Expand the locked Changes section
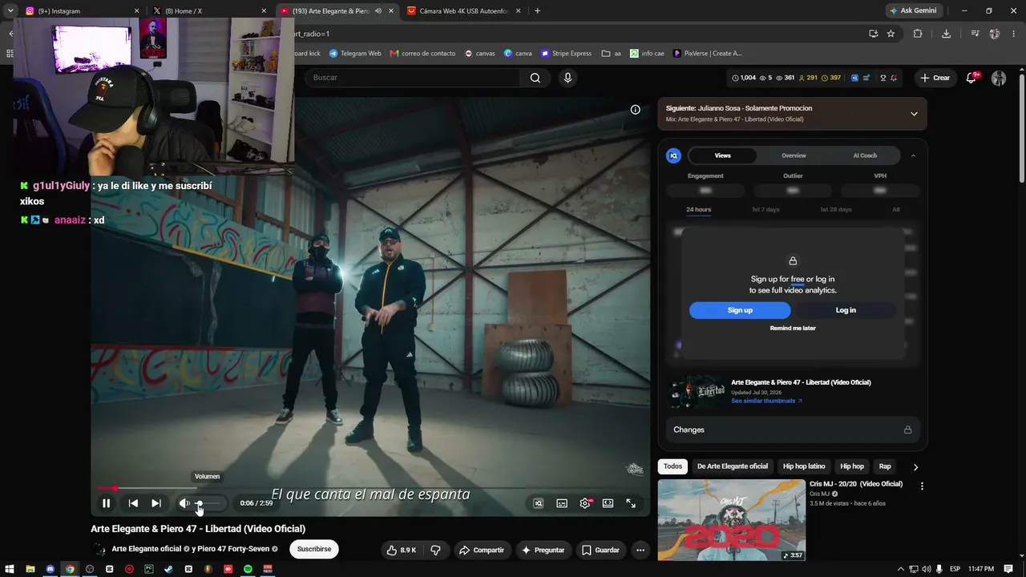This screenshot has height=577, width=1026. (x=793, y=430)
